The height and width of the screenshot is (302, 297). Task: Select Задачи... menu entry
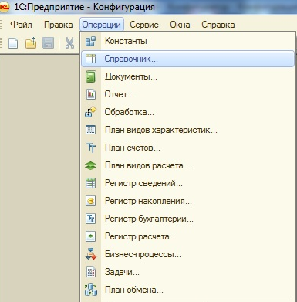(188, 272)
